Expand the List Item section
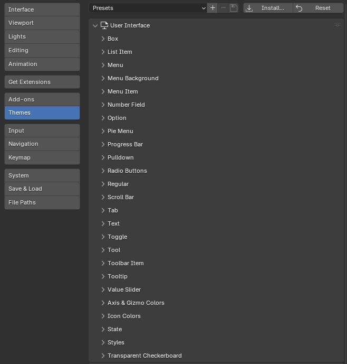This screenshot has width=347, height=364. [103, 52]
